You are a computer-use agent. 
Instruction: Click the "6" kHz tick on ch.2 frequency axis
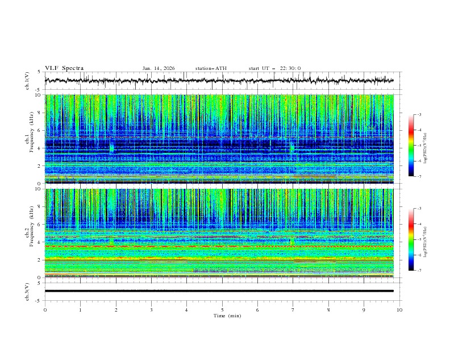[40, 224]
